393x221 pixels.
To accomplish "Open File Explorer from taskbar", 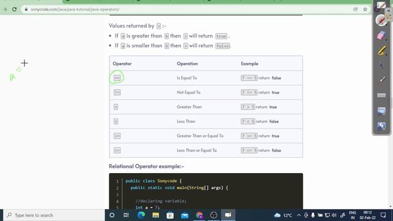I will (155, 215).
